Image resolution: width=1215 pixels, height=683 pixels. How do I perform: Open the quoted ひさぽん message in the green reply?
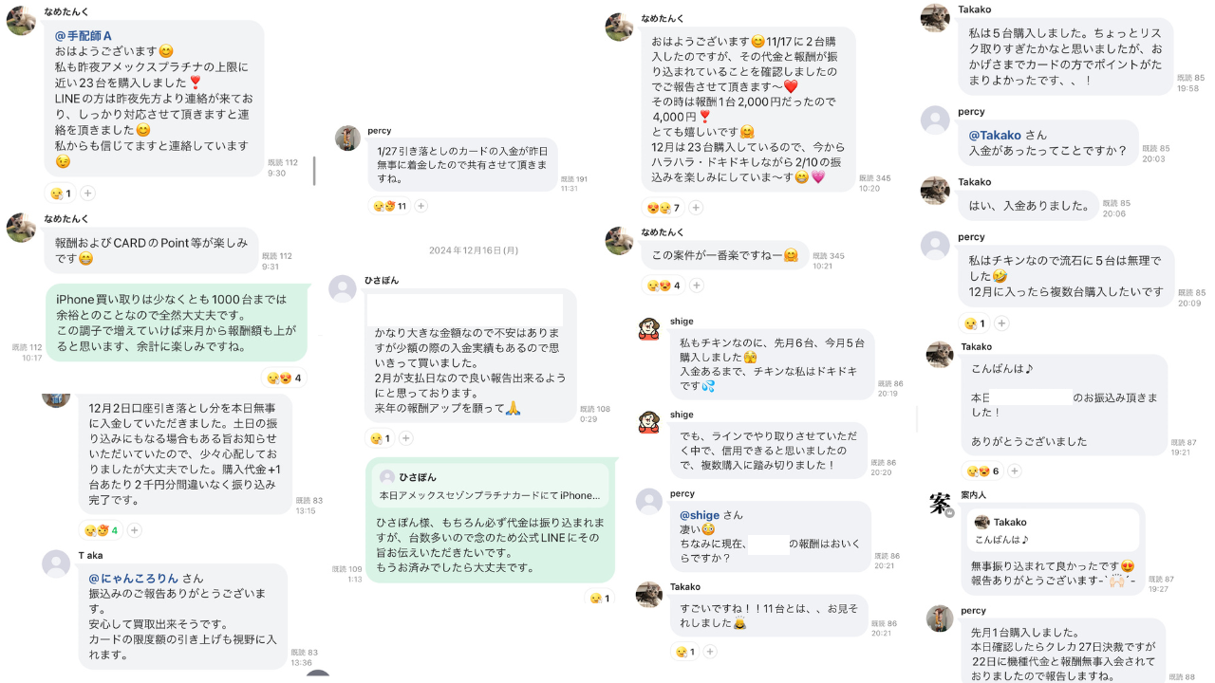(x=490, y=486)
